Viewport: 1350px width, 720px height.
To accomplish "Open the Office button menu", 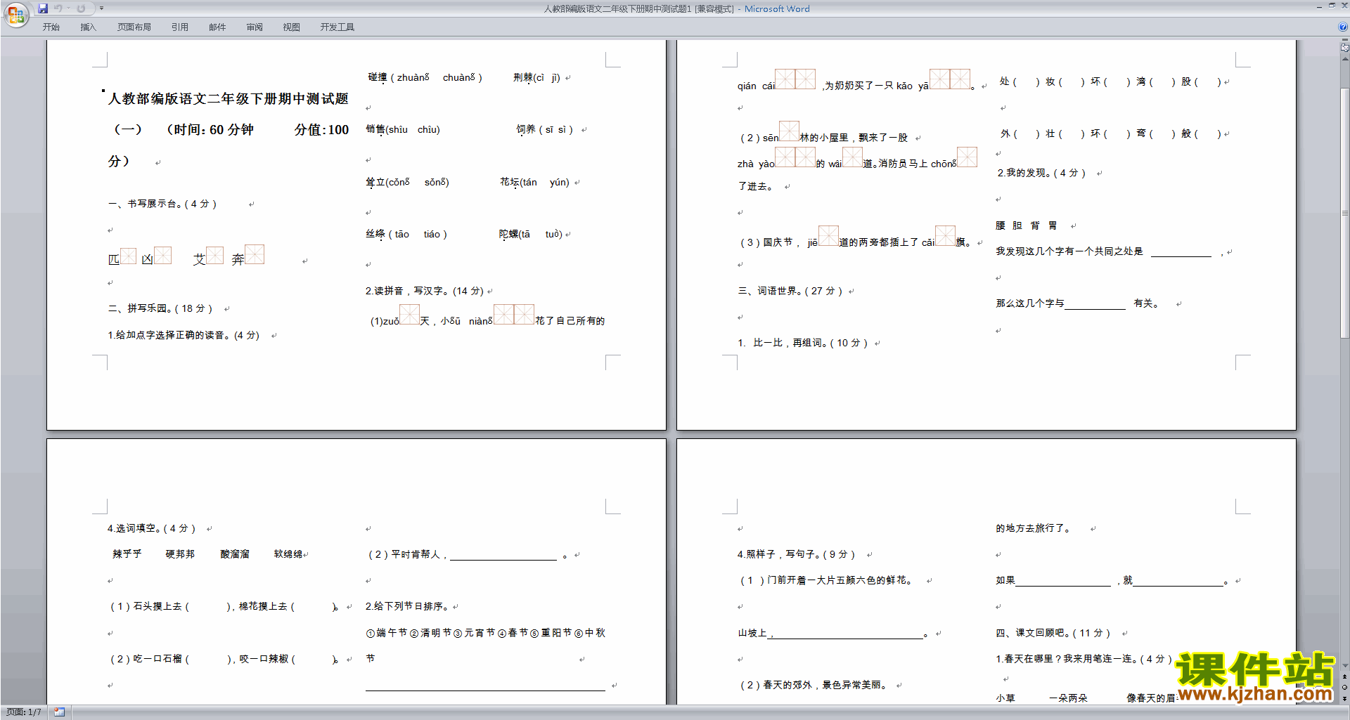I will coord(15,15).
